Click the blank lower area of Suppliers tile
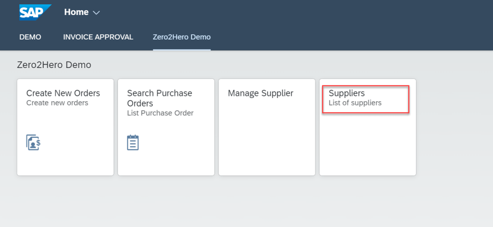Screen dimensions: 493x227 click(x=367, y=145)
